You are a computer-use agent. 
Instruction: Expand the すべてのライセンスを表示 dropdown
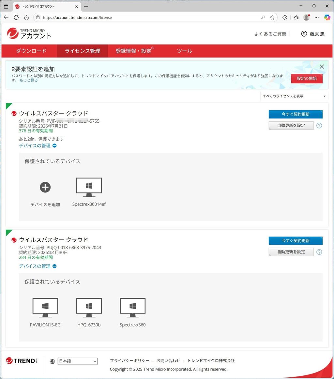pyautogui.click(x=294, y=96)
